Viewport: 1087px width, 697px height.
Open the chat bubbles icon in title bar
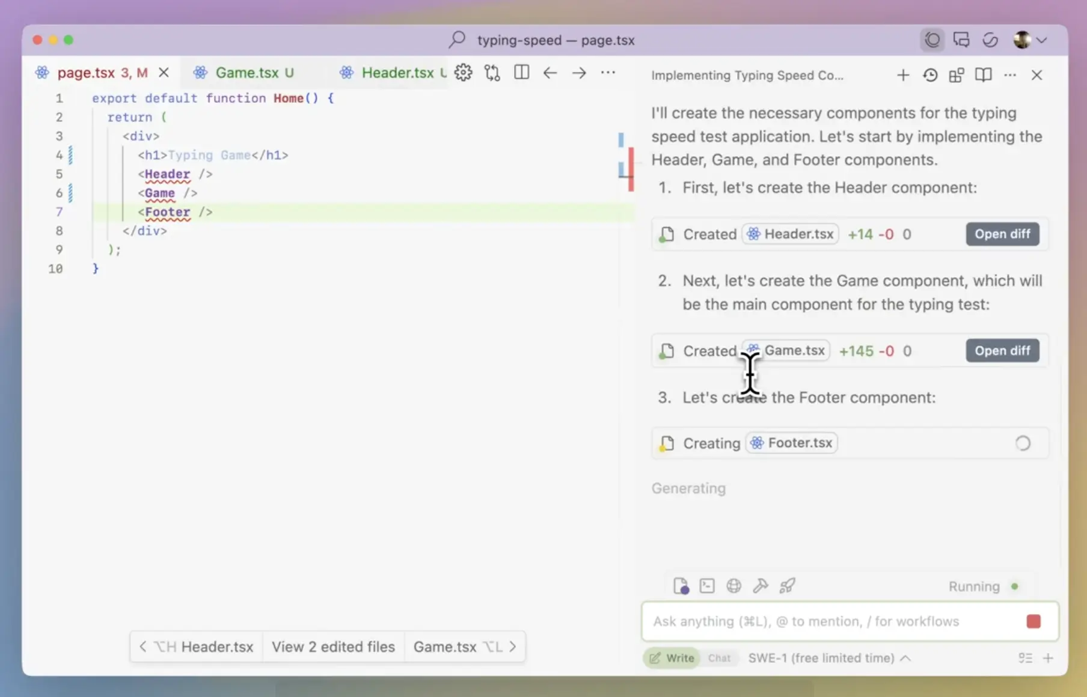click(x=961, y=40)
